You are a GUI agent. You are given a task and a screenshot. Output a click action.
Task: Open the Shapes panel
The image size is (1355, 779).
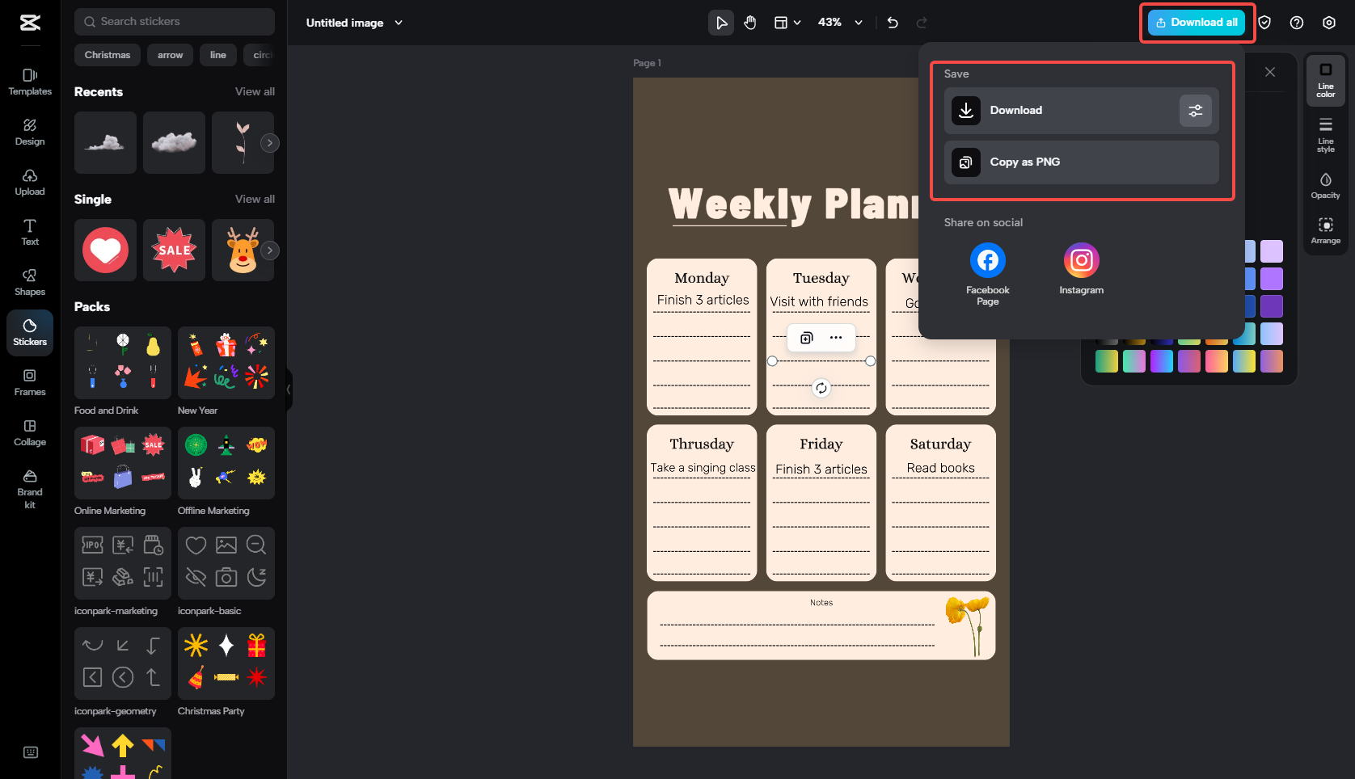[x=29, y=283]
